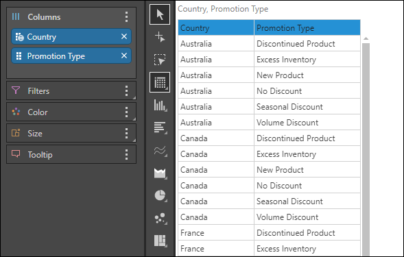Remove the Promotion Type chip
404x257 pixels.
coord(124,56)
